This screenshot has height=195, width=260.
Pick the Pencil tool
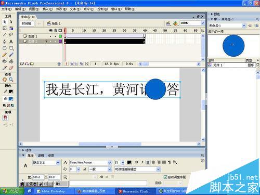coord(5,55)
